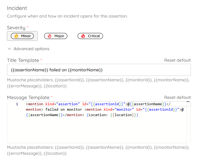The image size is (199, 159).
Task: Click the red flame icon on Critical
Action: click(x=83, y=36)
